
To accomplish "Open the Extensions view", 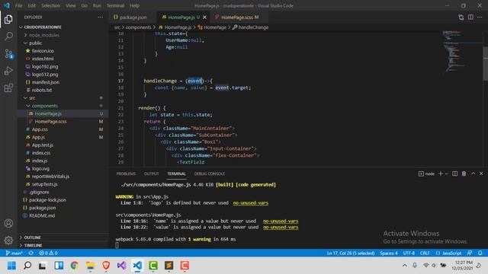I will point(8,88).
